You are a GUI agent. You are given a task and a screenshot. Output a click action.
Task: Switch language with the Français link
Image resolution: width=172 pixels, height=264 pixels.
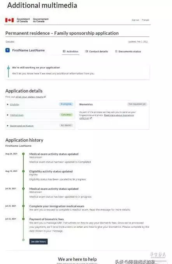coord(146,20)
